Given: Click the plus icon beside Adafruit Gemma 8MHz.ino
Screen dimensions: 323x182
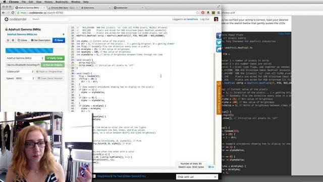Looking at the screenshot, I should (64, 34).
